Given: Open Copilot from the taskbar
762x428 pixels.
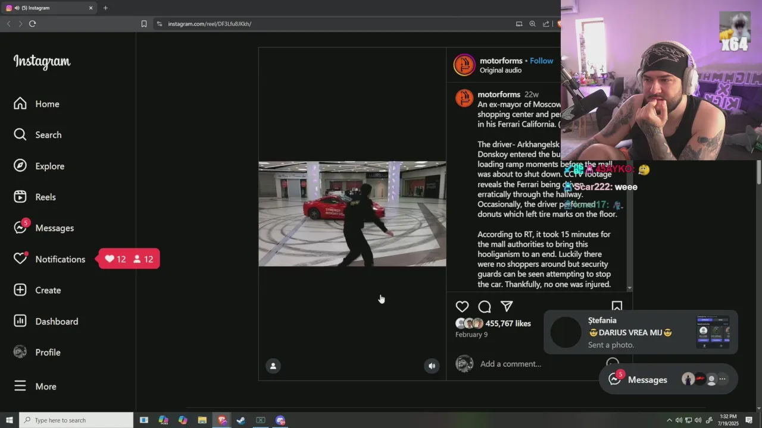Looking at the screenshot, I should [183, 420].
